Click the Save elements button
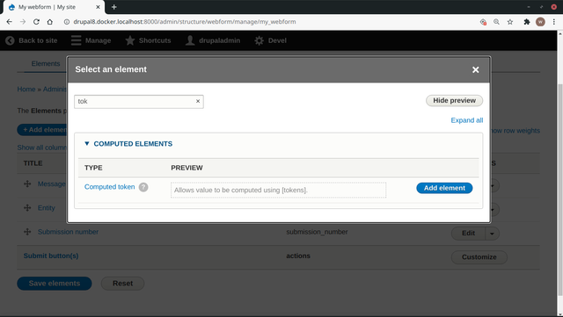Screen dimensions: 563x317 pyautogui.click(x=55, y=284)
